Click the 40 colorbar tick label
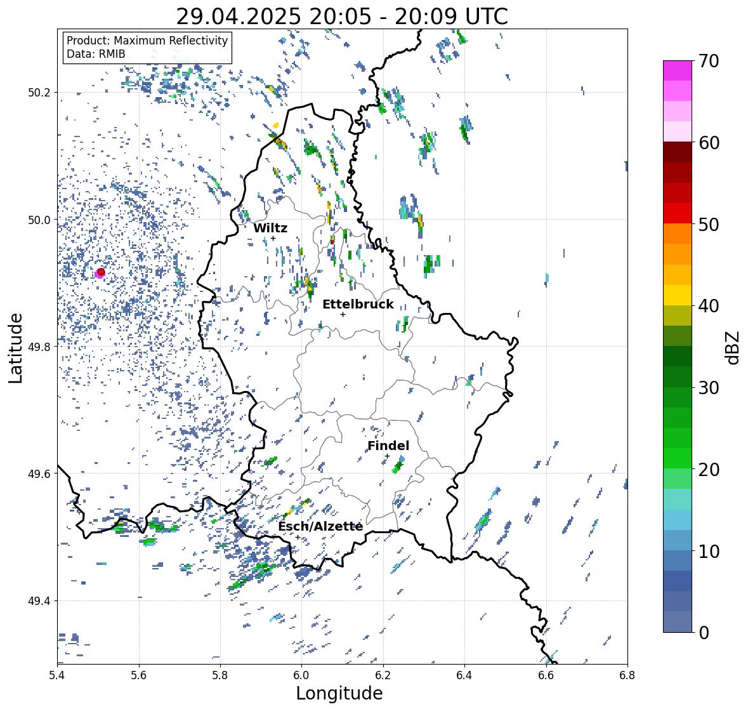This screenshot has width=748, height=709. [x=709, y=306]
